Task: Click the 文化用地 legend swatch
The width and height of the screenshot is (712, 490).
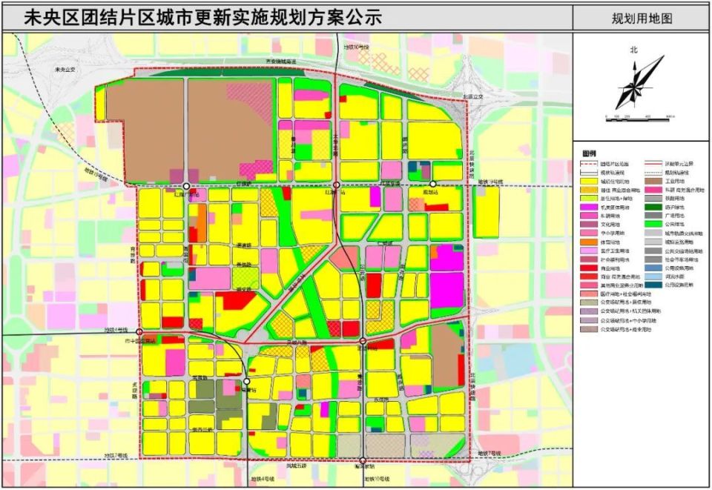Action: pyautogui.click(x=588, y=225)
